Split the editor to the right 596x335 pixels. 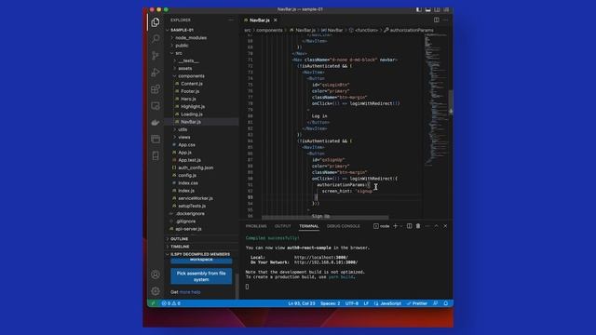point(437,20)
